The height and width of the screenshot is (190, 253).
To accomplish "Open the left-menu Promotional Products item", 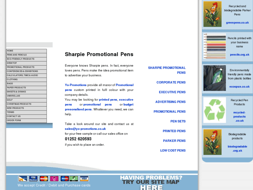I will (x=26, y=67).
